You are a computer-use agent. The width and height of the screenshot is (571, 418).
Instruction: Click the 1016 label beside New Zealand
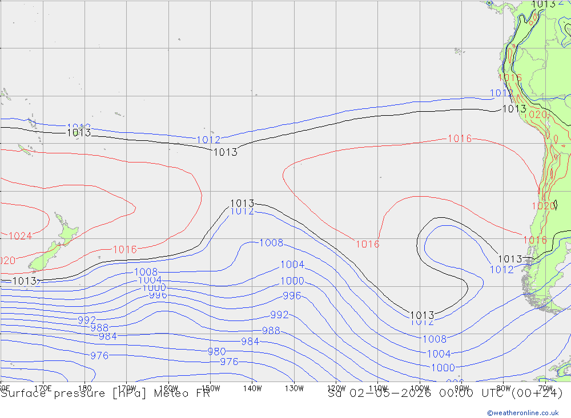click(x=125, y=250)
